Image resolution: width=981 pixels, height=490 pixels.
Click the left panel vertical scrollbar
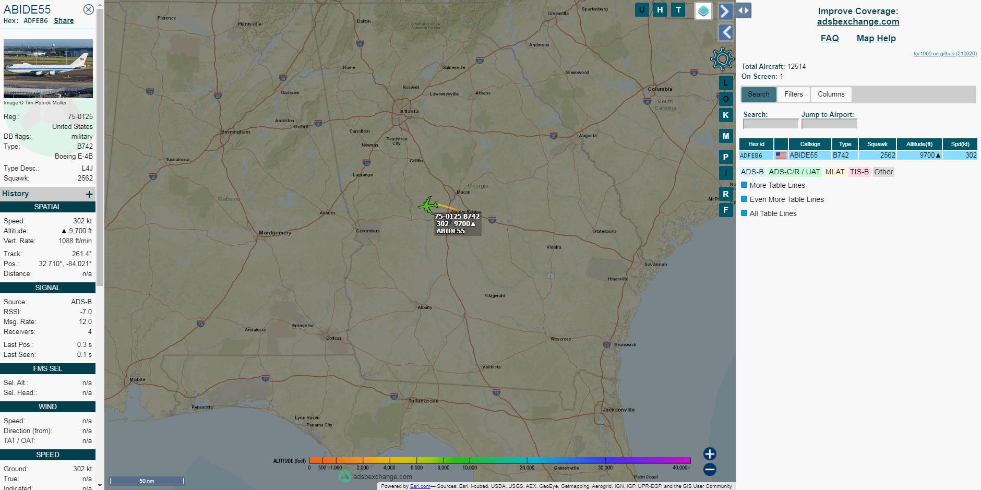pos(100,146)
